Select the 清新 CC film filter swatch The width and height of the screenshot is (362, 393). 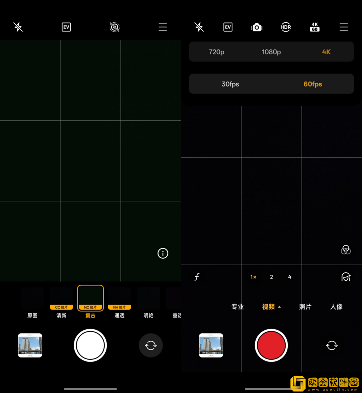pos(62,299)
